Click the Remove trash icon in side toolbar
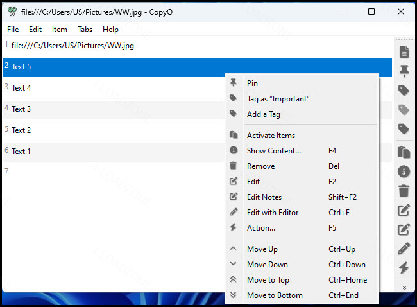 coord(404,191)
